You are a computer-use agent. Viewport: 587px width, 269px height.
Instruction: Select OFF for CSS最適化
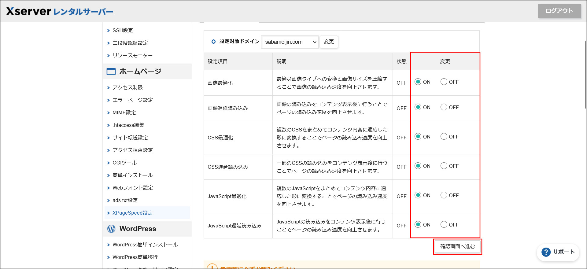[444, 136]
